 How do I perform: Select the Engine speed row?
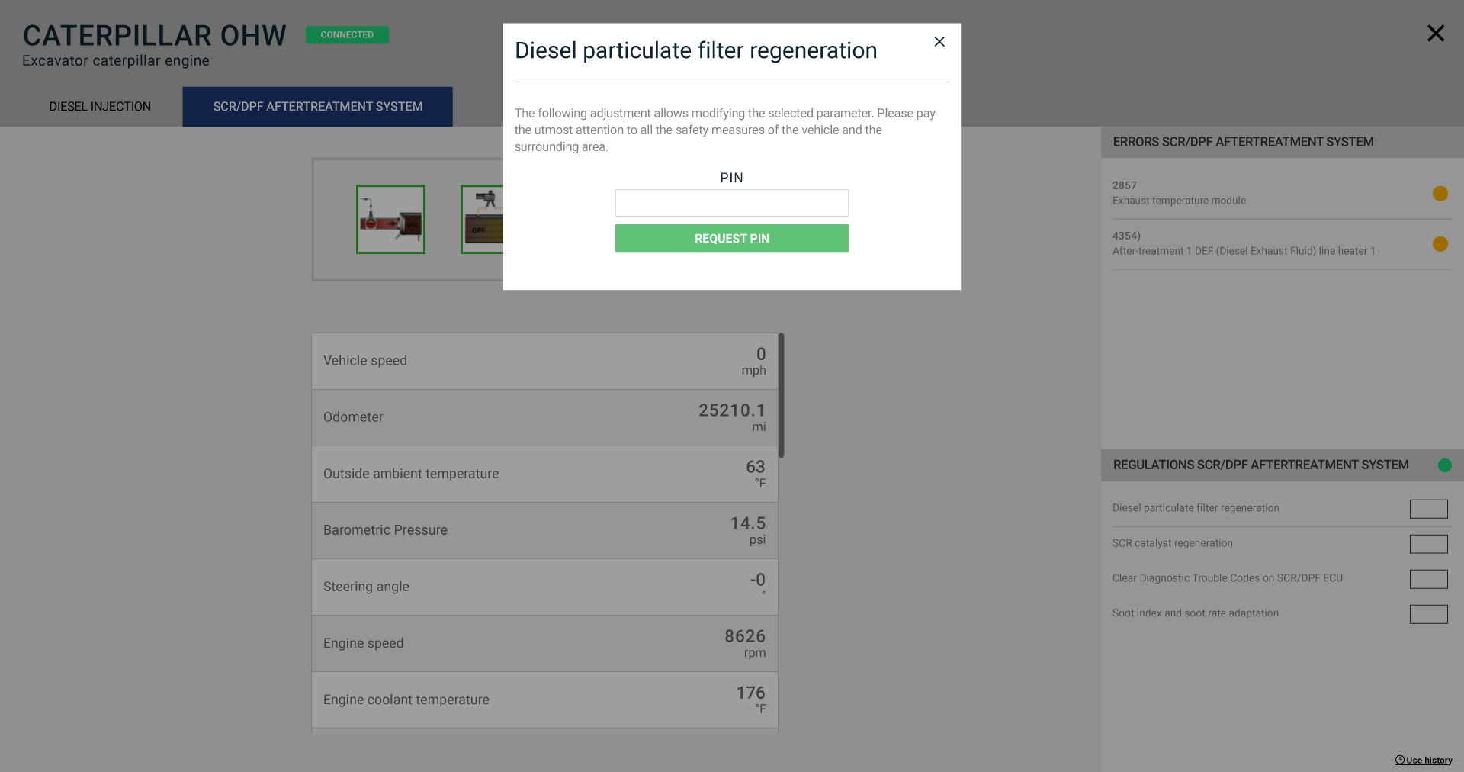tap(544, 644)
